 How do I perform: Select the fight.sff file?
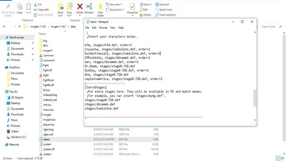pyautogui.click(x=47, y=70)
